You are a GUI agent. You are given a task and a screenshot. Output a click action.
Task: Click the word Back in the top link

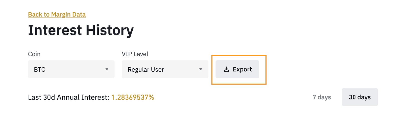35,14
